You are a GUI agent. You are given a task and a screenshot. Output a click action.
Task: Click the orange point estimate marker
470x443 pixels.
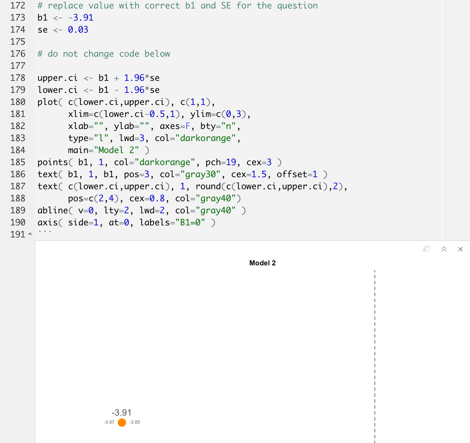pyautogui.click(x=122, y=422)
